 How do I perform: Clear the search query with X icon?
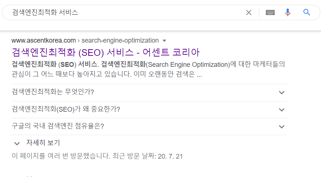tap(249, 12)
